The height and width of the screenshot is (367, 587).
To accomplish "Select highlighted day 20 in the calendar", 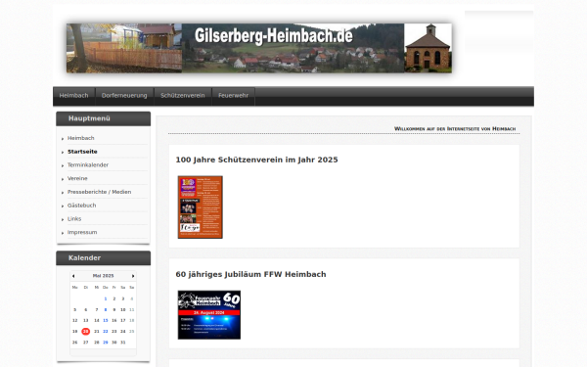I will [86, 332].
